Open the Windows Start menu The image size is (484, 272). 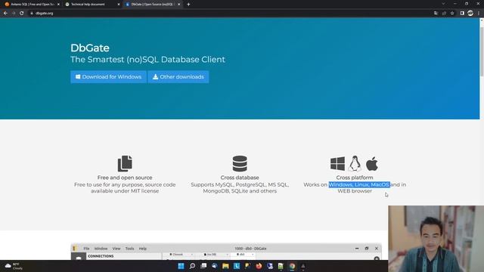click(181, 266)
